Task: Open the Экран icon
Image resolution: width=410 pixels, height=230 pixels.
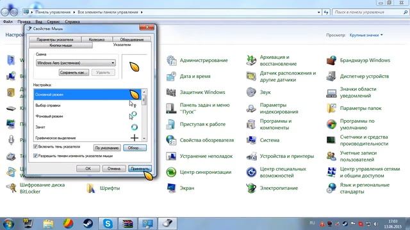Action: pyautogui.click(x=172, y=188)
